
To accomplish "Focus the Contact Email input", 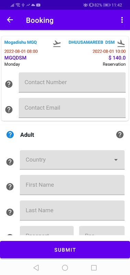I will (x=72, y=108).
